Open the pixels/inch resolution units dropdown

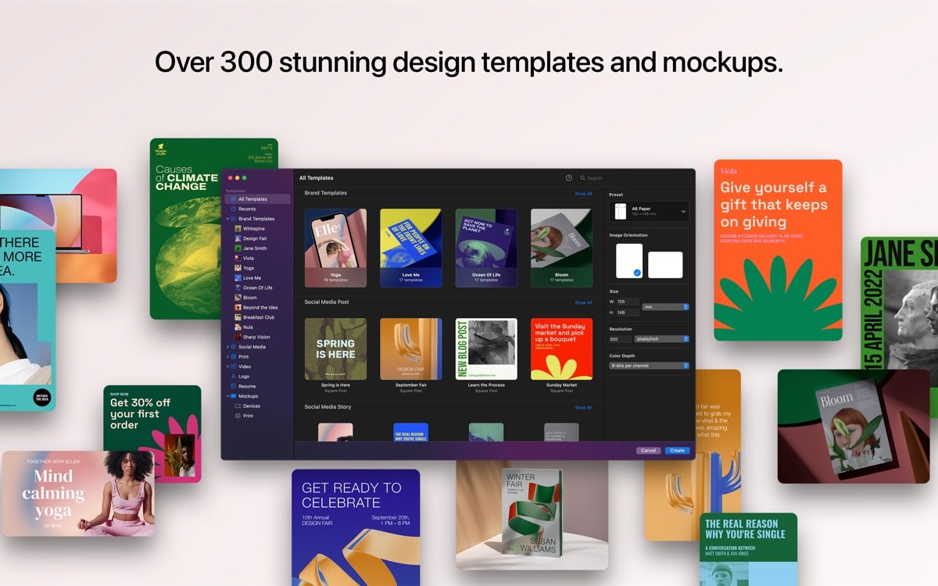tap(662, 339)
